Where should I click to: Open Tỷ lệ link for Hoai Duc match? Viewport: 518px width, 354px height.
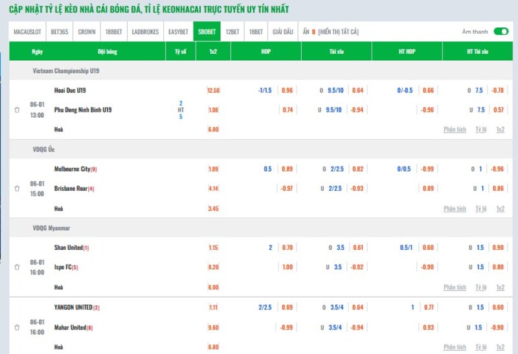click(x=480, y=129)
